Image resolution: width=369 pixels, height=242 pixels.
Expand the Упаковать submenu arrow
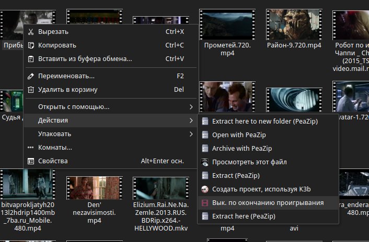191,135
